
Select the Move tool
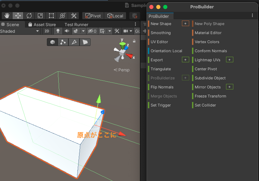(x=18, y=16)
